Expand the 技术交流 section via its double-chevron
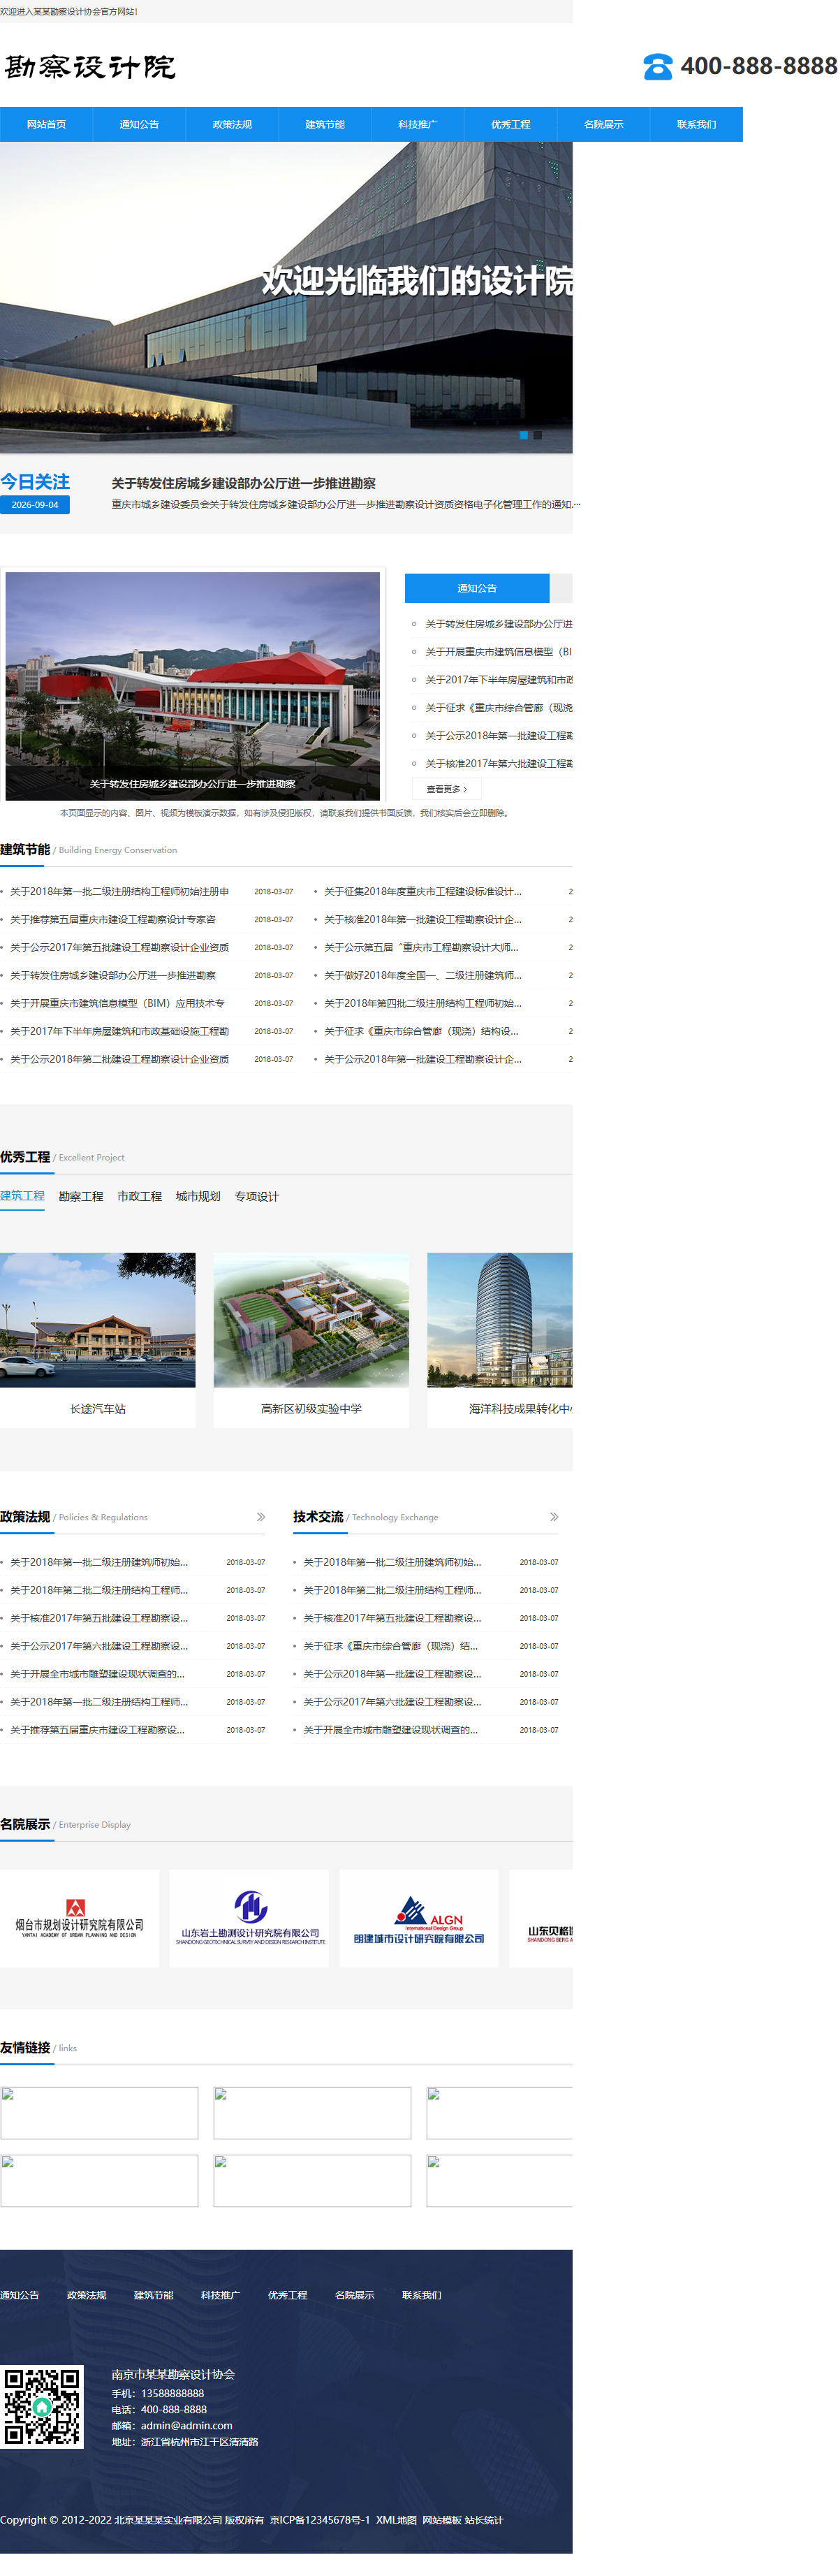This screenshot has width=838, height=2576. [554, 1517]
